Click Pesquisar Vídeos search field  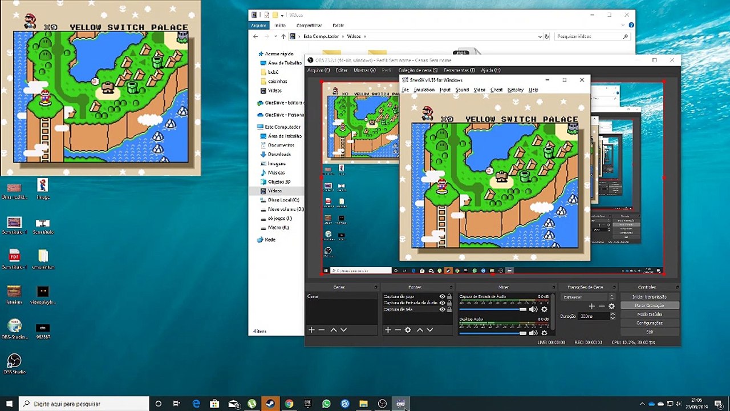pos(591,36)
